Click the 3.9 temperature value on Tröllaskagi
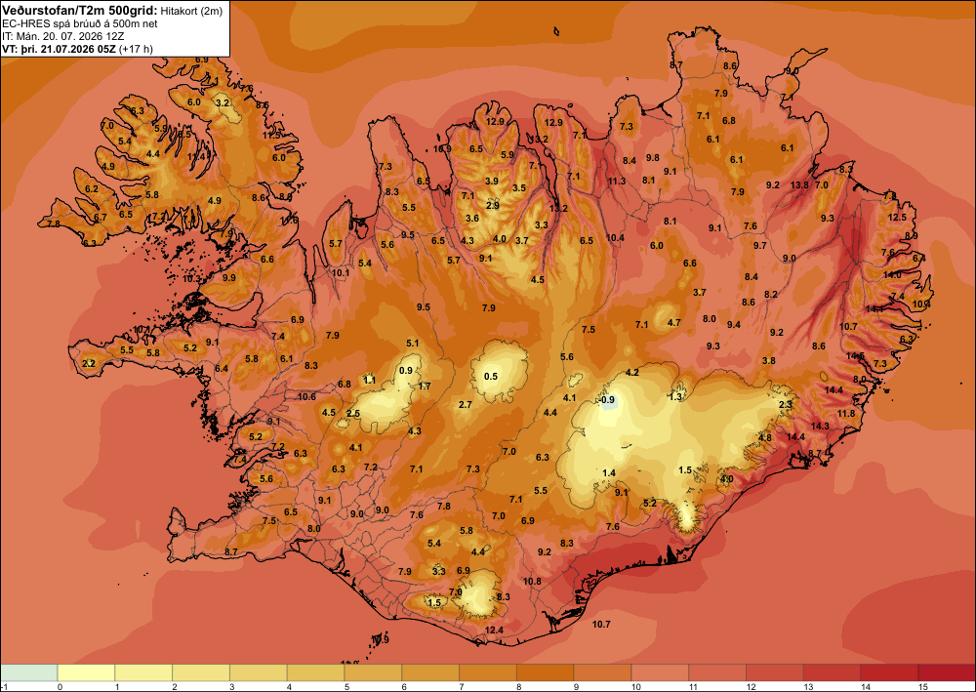The width and height of the screenshot is (976, 692). [491, 181]
